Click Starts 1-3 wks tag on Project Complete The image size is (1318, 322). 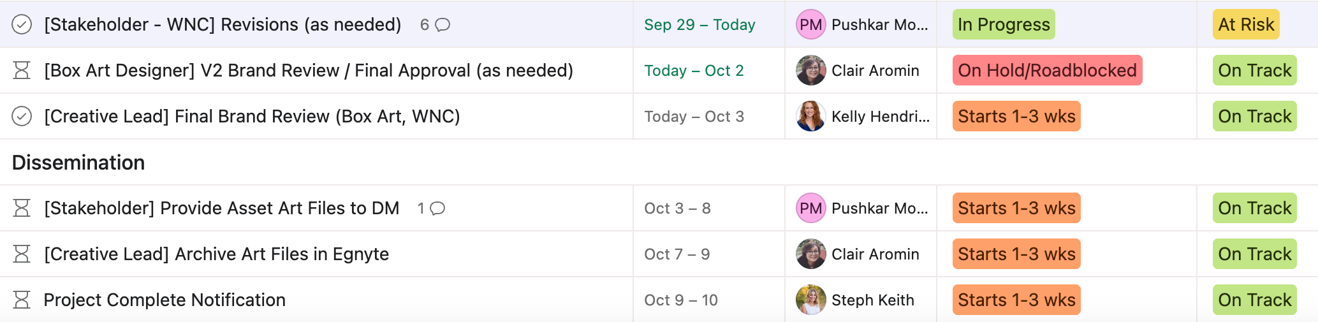pyautogui.click(x=1016, y=300)
